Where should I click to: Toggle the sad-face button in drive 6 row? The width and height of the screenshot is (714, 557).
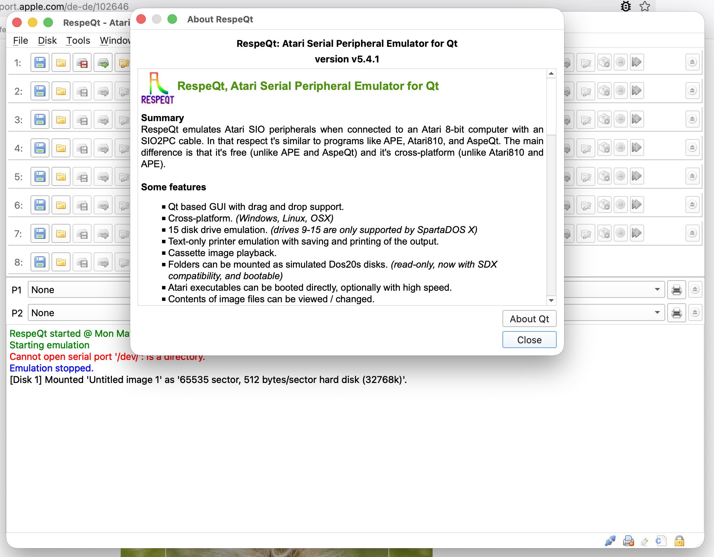pyautogui.click(x=620, y=205)
